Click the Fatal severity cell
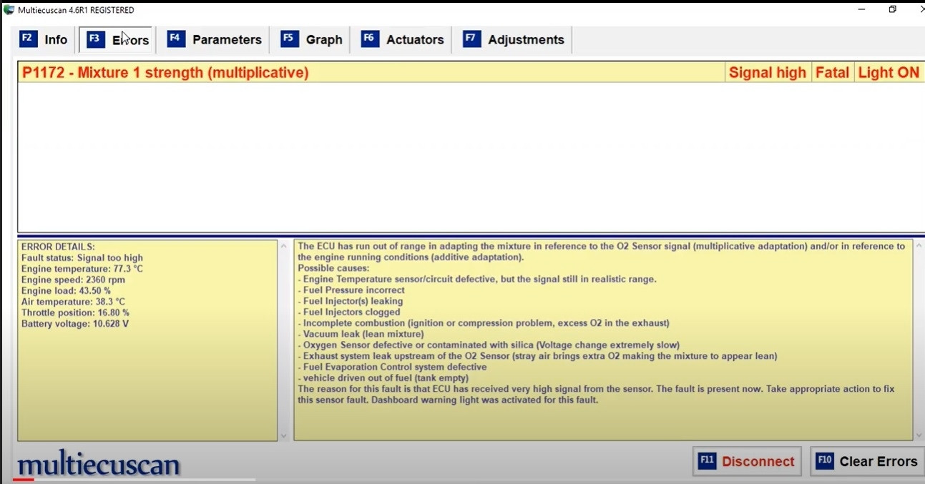Image resolution: width=925 pixels, height=484 pixels. point(832,72)
